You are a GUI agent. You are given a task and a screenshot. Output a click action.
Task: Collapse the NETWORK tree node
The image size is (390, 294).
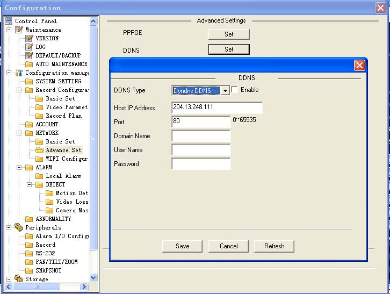pos(19,133)
